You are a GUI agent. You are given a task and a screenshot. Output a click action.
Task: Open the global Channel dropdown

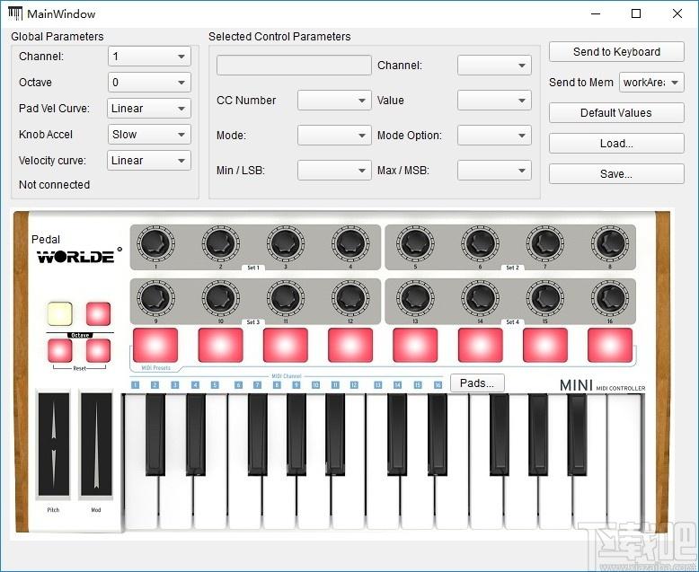pyautogui.click(x=149, y=57)
